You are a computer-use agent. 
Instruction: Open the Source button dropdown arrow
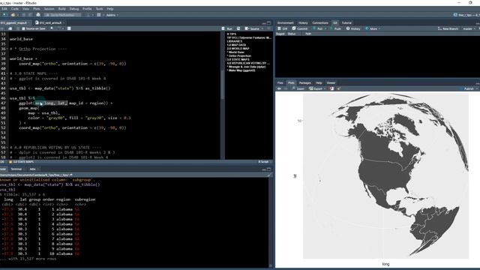[x=262, y=28]
